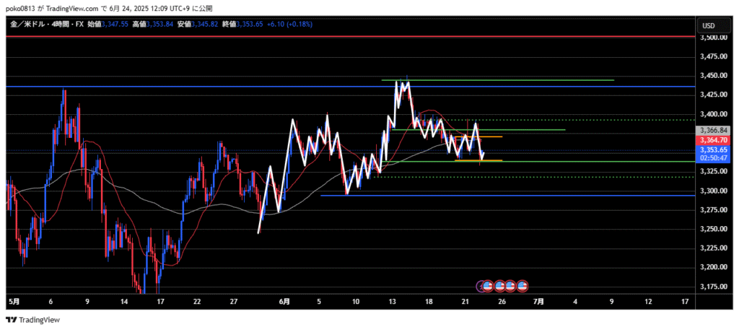Click the 7月 label on the time axis
The width and height of the screenshot is (739, 330).
[539, 301]
